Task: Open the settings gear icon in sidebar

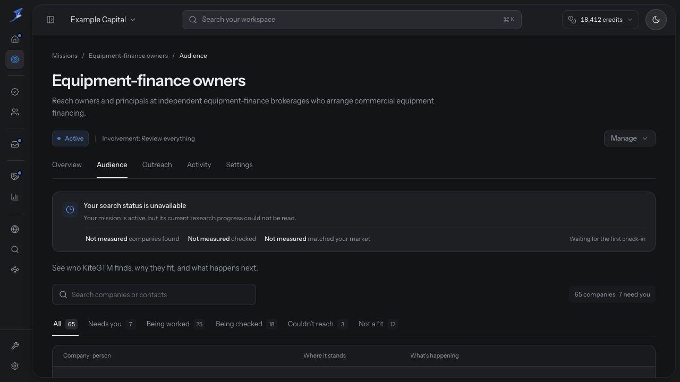Action: click(15, 366)
